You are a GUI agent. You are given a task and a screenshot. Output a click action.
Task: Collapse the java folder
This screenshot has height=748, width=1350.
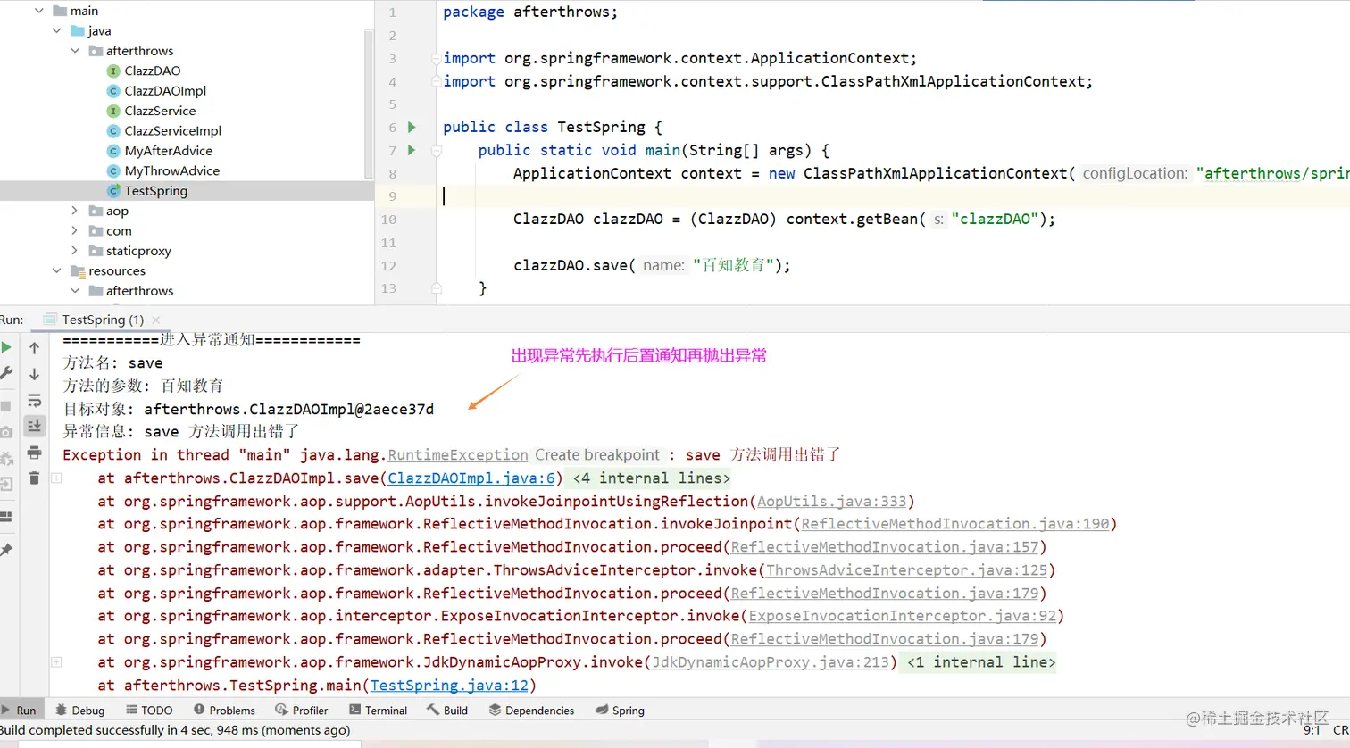pyautogui.click(x=56, y=30)
